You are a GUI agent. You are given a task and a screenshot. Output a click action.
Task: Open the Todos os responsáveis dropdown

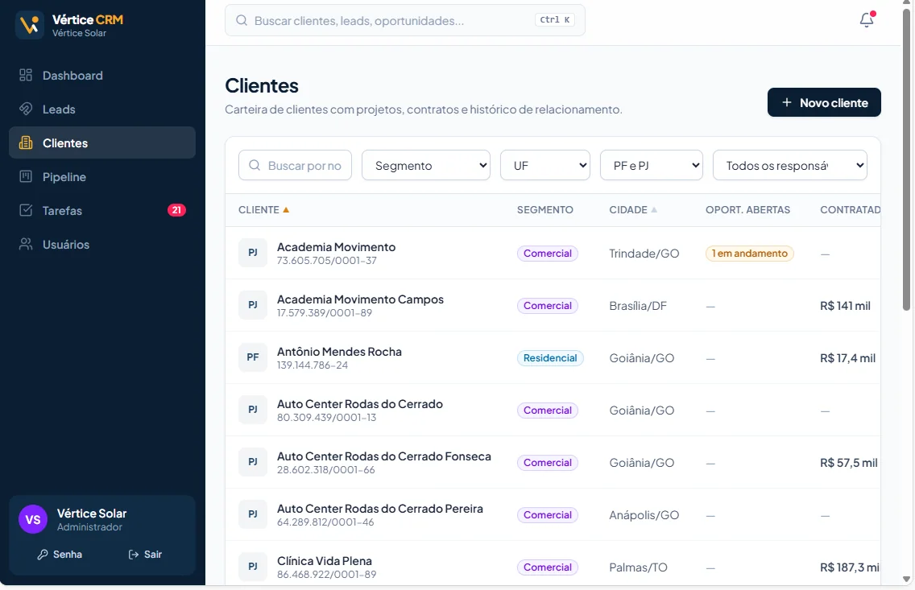[790, 166]
